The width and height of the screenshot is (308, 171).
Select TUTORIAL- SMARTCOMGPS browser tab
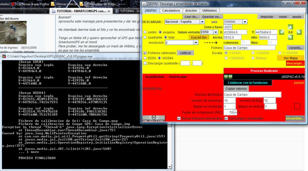point(81,11)
